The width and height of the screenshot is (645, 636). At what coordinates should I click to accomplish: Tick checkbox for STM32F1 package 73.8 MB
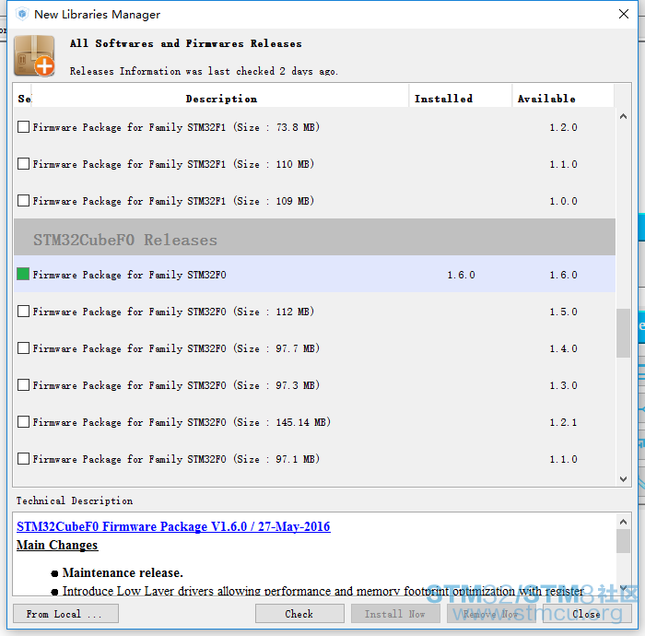pos(23,126)
